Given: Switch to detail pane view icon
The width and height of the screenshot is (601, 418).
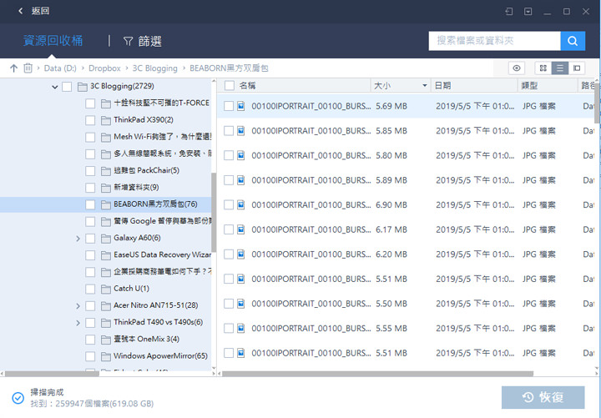Looking at the screenshot, I should [x=577, y=68].
